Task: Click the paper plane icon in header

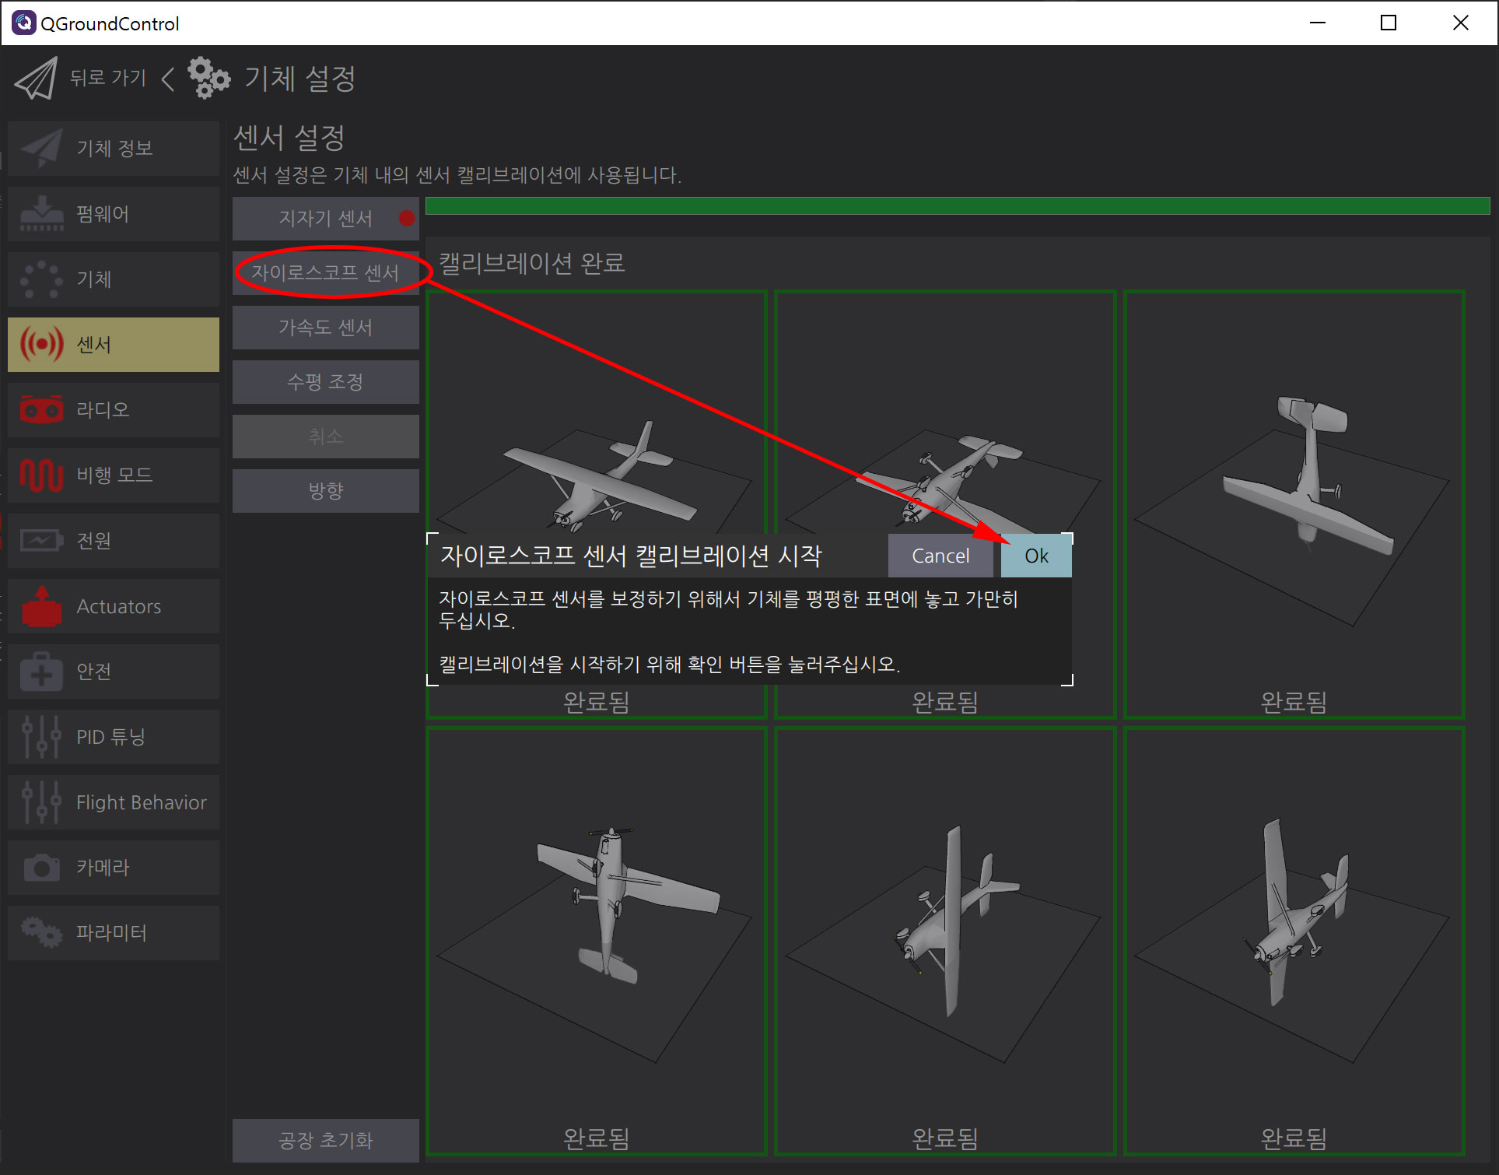Action: pos(36,79)
